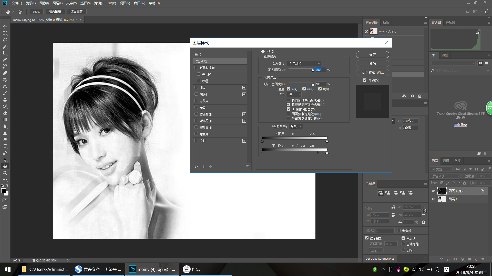Viewport: 492px width, 276px height.
Task: Open the 更多信息 link
Action: [x=460, y=125]
